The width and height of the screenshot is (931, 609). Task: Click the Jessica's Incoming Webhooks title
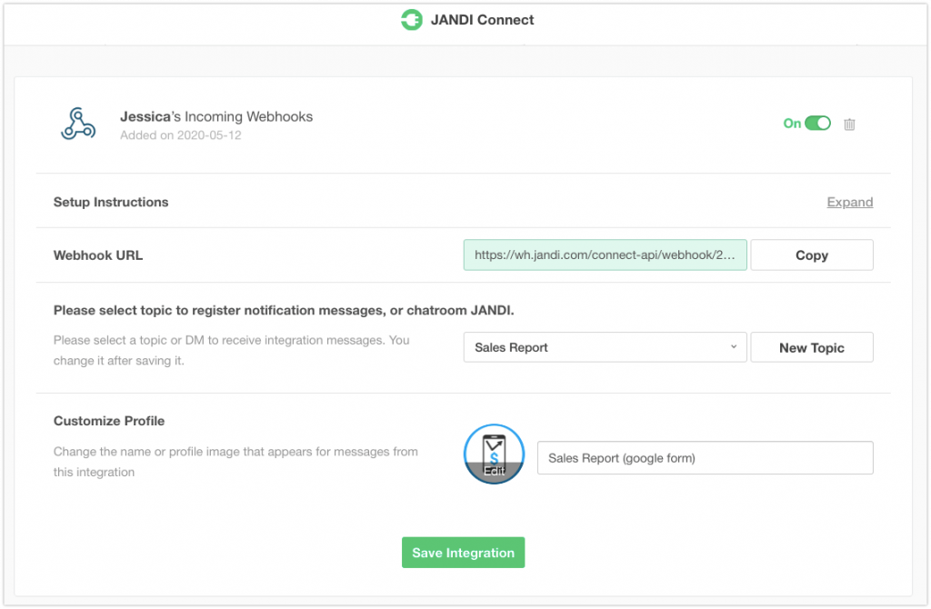click(x=216, y=116)
